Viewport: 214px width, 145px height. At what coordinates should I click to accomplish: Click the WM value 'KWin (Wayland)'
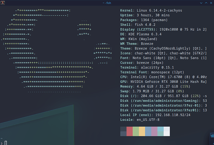143,39
